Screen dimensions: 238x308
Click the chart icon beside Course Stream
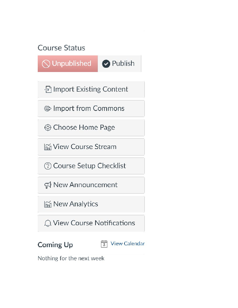pyautogui.click(x=48, y=147)
